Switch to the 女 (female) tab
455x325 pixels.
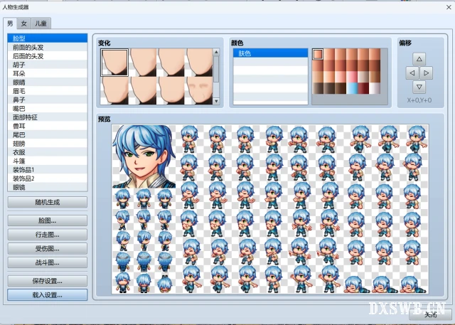[x=24, y=24]
